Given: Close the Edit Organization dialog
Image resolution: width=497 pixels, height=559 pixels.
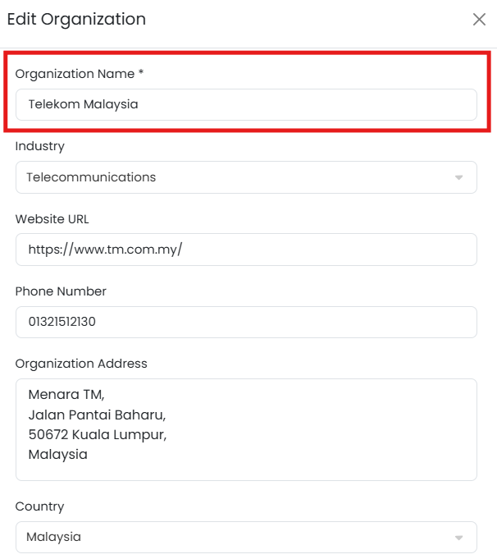Looking at the screenshot, I should (479, 20).
